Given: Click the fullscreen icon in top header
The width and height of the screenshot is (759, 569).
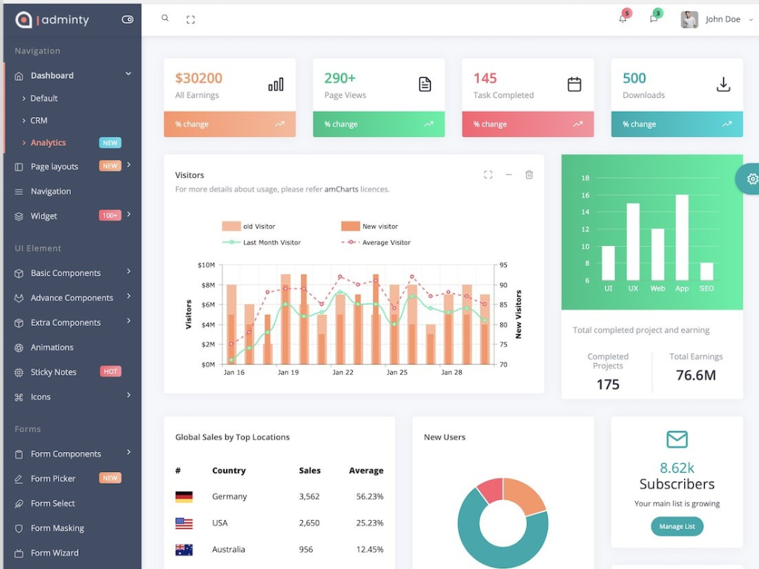Looking at the screenshot, I should click(x=190, y=20).
